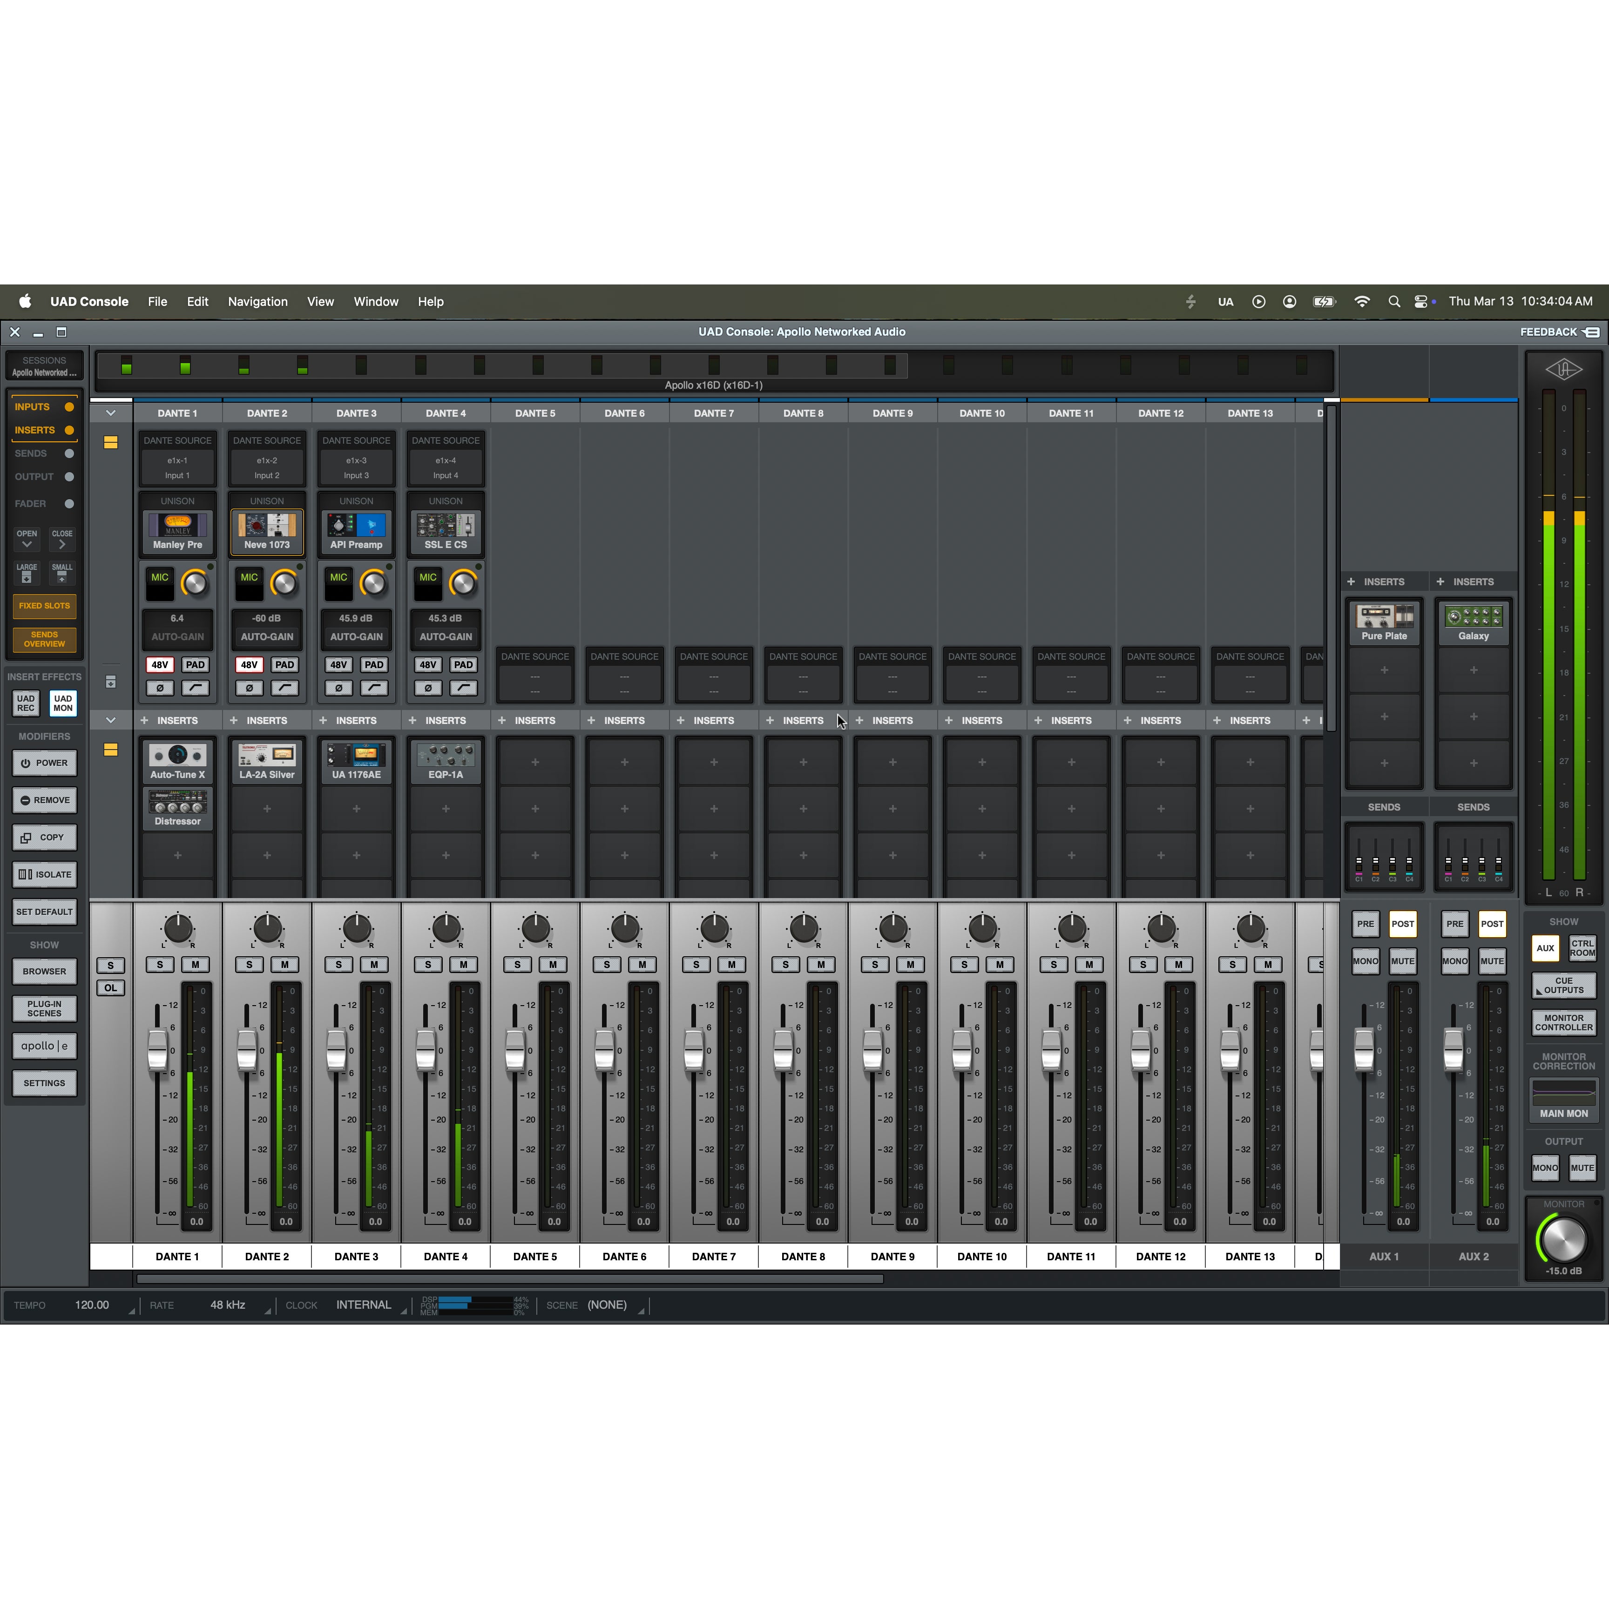The width and height of the screenshot is (1609, 1609).
Task: Toggle 48V phantom power on DANTE 1
Action: [160, 664]
